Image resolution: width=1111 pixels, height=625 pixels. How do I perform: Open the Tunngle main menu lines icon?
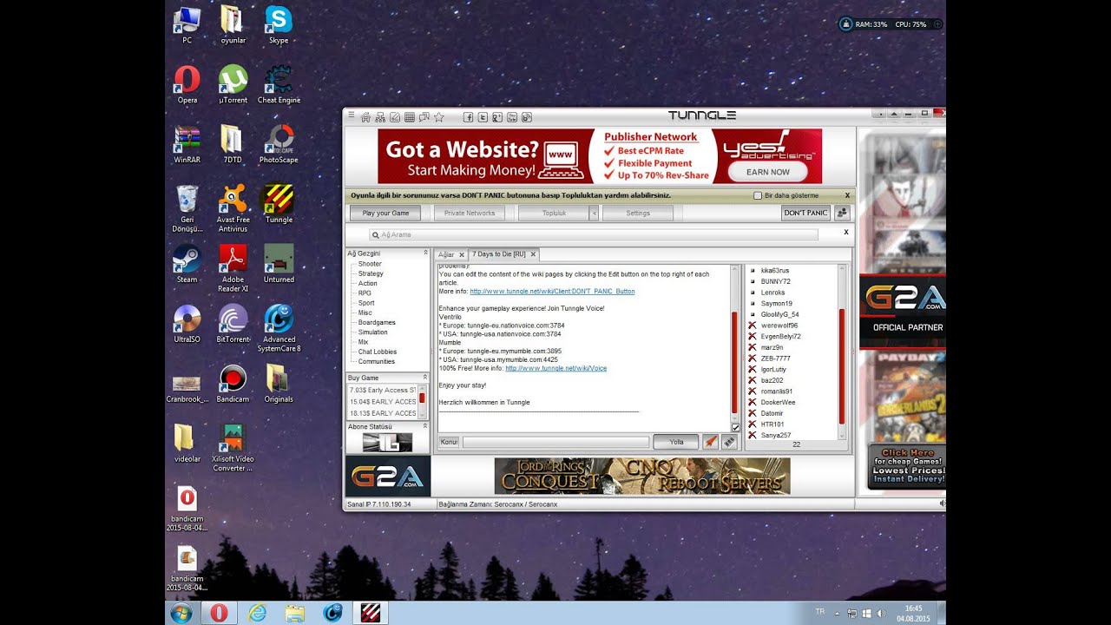[352, 115]
